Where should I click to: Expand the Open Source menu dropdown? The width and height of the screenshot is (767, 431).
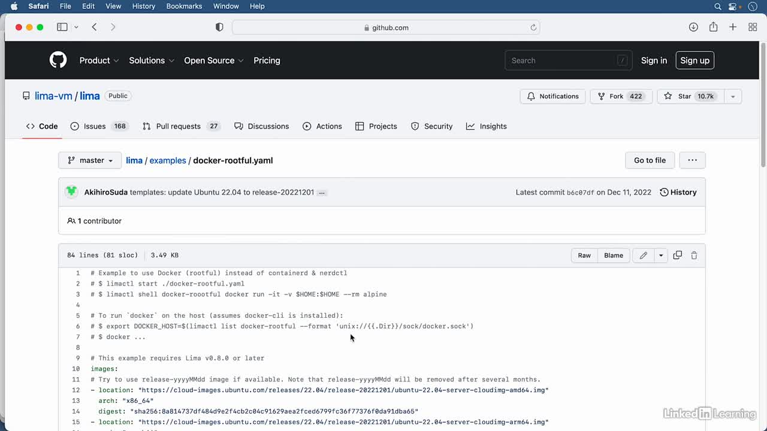coord(214,60)
